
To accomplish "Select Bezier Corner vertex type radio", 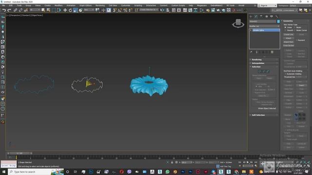I will [294, 30].
